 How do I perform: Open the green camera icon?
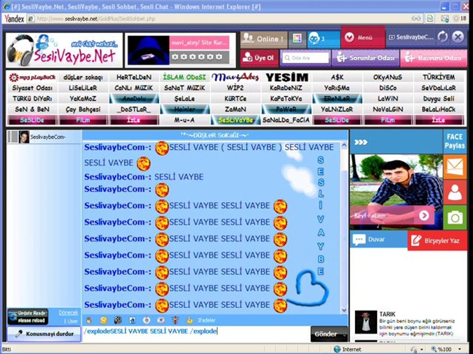point(455,217)
